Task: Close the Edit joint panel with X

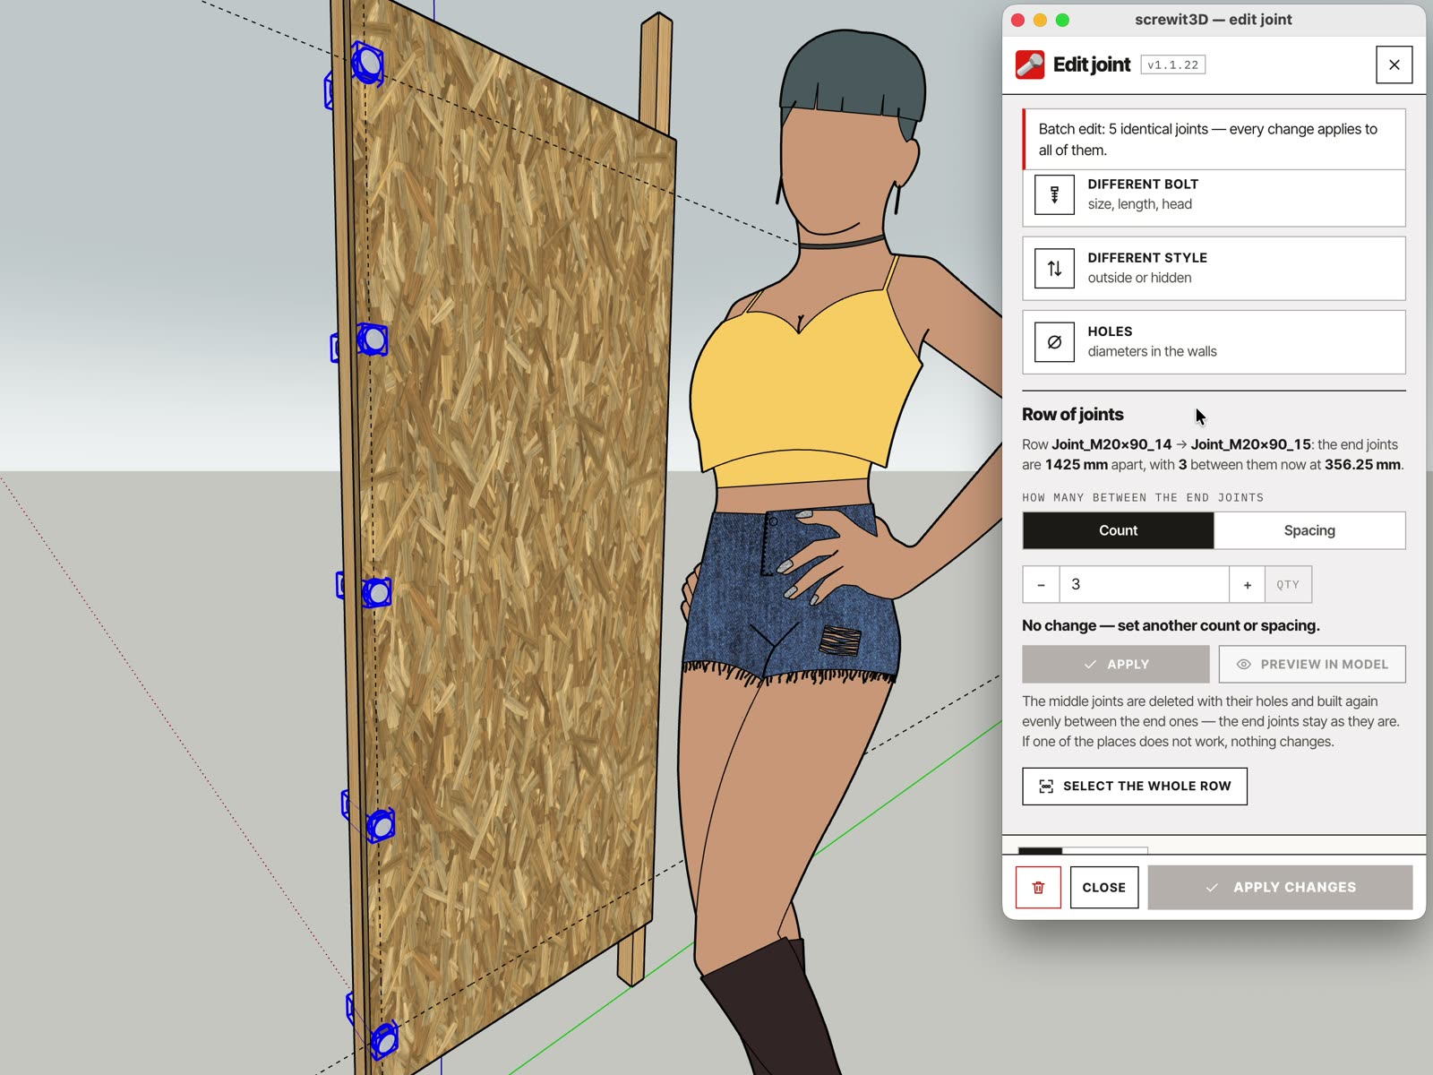Action: pyautogui.click(x=1394, y=64)
